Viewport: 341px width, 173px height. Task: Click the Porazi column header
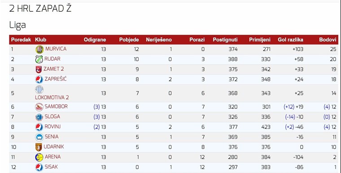pyautogui.click(x=197, y=39)
